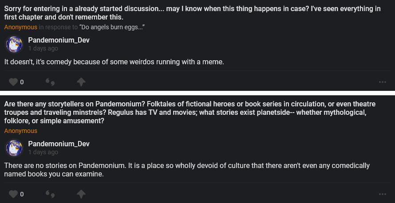395x203 pixels.
Task: Click the Anonymous asker under the storytellers question
Action: pos(21,131)
